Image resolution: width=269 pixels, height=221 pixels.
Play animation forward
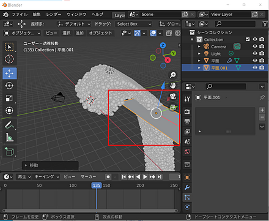(145, 177)
